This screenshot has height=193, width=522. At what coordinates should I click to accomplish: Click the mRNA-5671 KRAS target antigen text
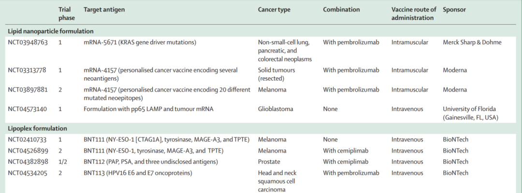140,42
